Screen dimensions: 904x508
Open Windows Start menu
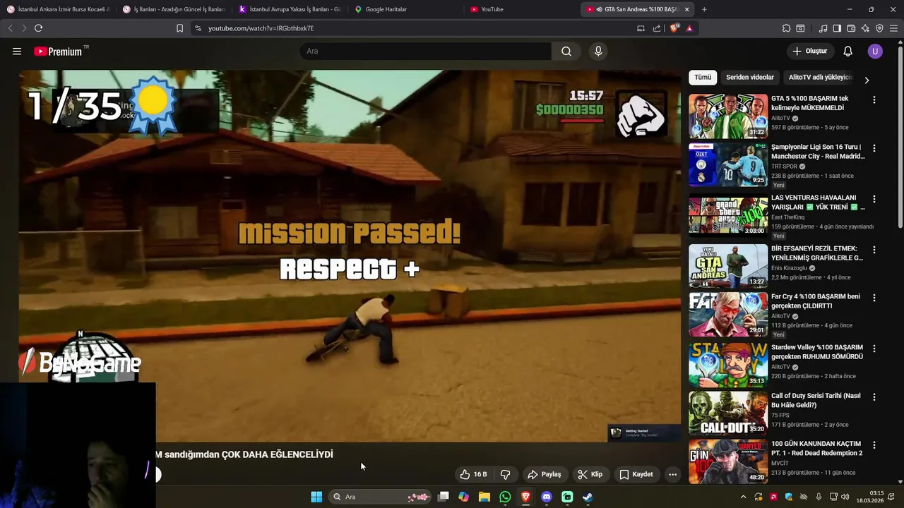pos(316,497)
